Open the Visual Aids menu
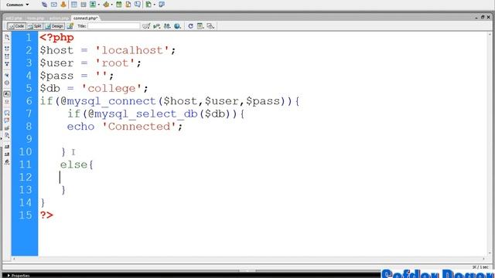This screenshot has width=495, height=278. coord(210,26)
